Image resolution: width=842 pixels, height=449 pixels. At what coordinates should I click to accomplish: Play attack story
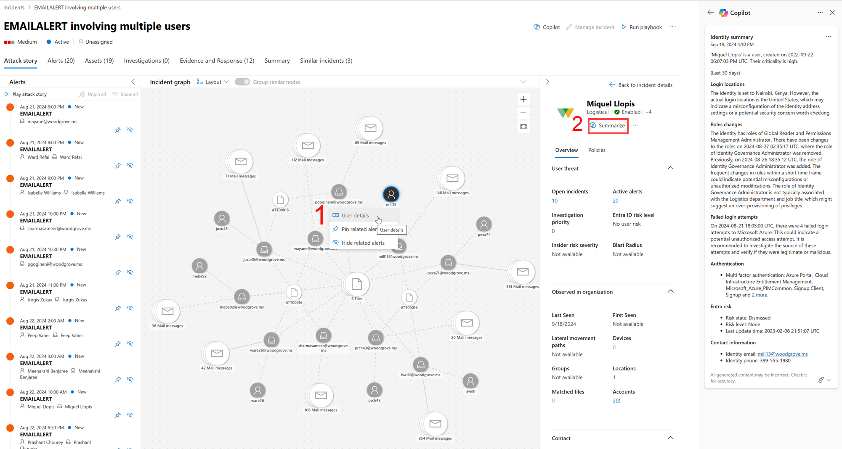pyautogui.click(x=25, y=94)
